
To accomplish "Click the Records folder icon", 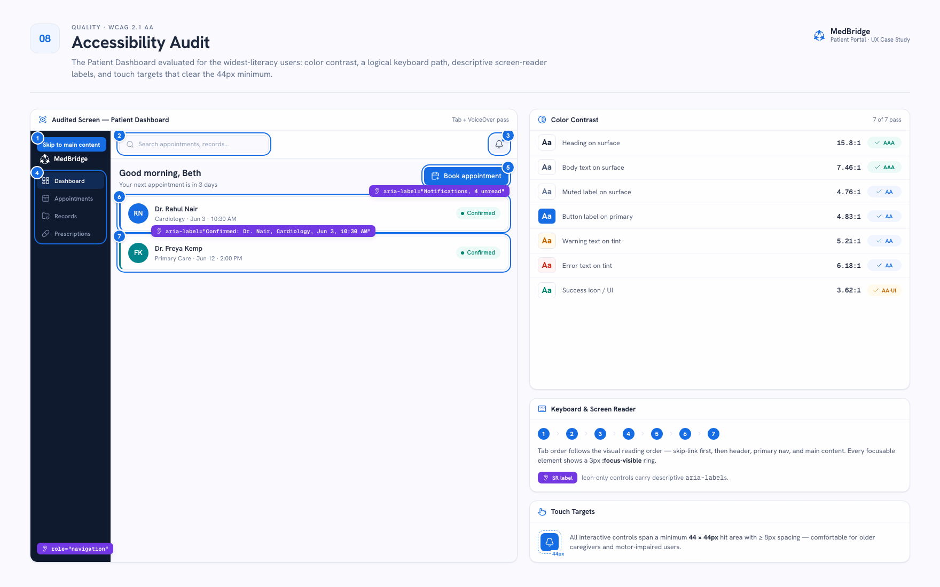I will click(45, 216).
